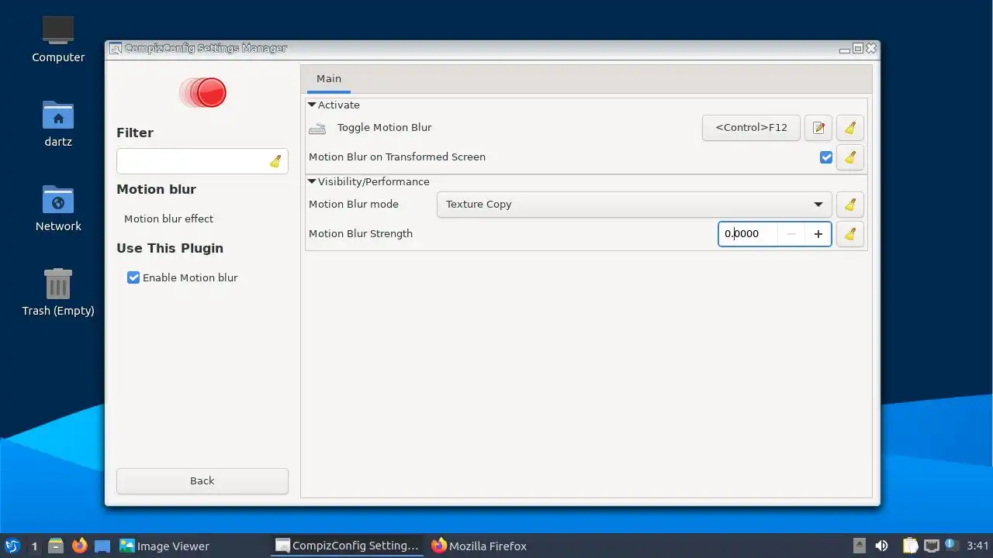
Task: Clear the Filter field with the broom icon
Action: [x=275, y=161]
